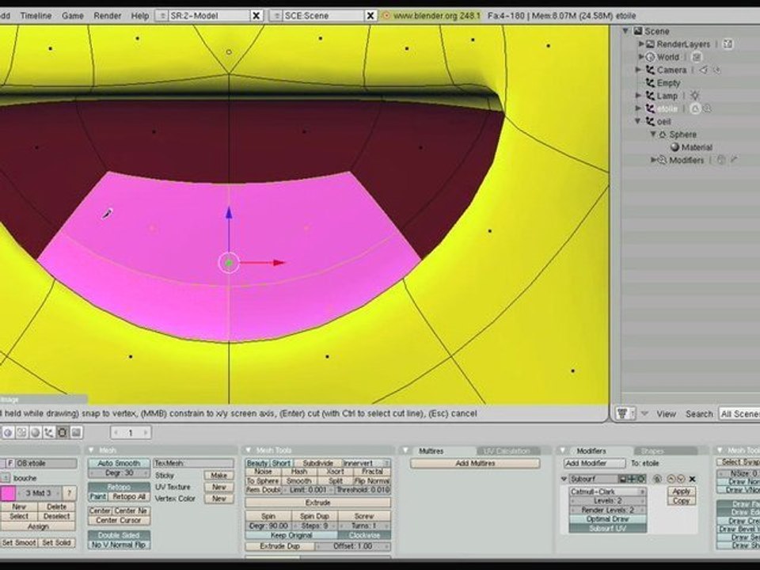Click the Sphere mesh icon under oeil
The height and width of the screenshot is (570, 760).
(663, 135)
